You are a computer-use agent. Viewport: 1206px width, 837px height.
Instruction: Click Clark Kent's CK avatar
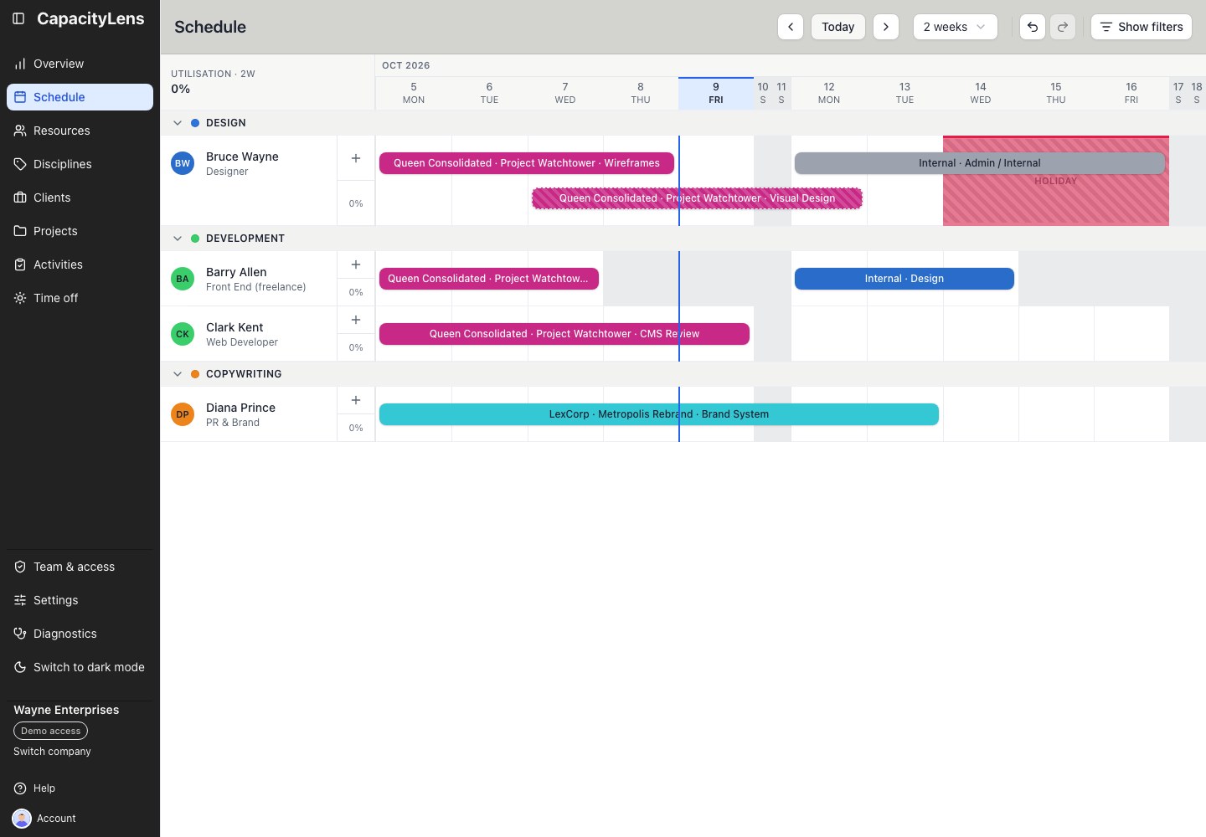click(183, 334)
